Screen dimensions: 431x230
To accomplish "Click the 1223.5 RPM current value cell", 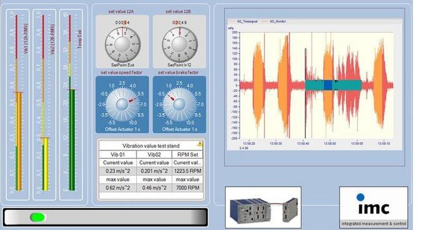I will click(x=187, y=171).
